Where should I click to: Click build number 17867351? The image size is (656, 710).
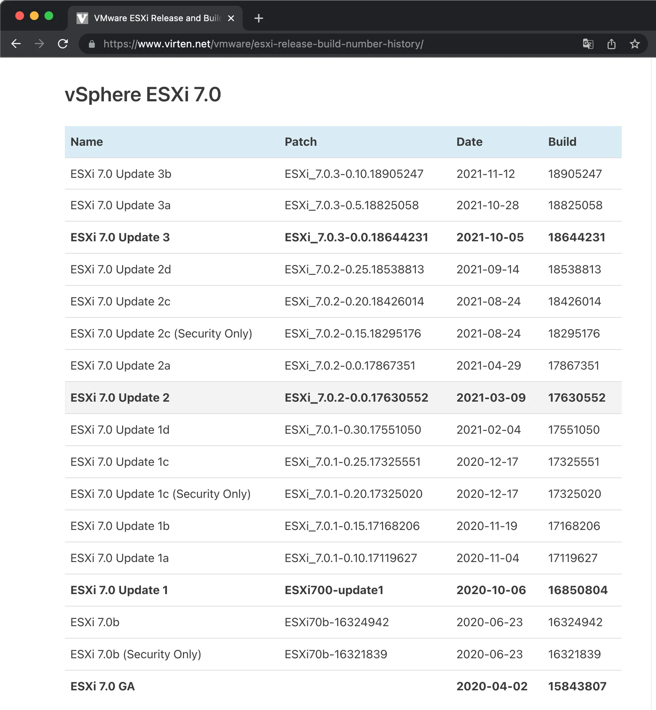[574, 366]
